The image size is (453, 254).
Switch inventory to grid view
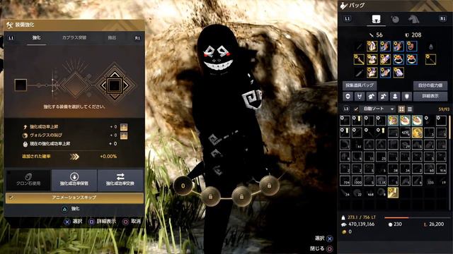(x=401, y=109)
